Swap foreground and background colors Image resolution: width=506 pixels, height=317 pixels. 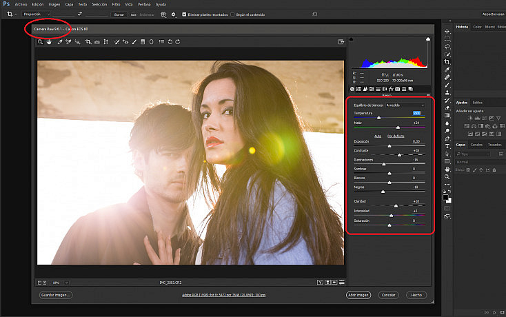pyautogui.click(x=449, y=192)
